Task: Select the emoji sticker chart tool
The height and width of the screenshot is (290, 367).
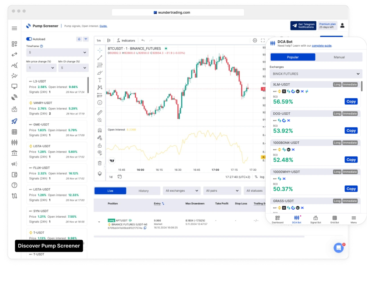Action: 100,102
